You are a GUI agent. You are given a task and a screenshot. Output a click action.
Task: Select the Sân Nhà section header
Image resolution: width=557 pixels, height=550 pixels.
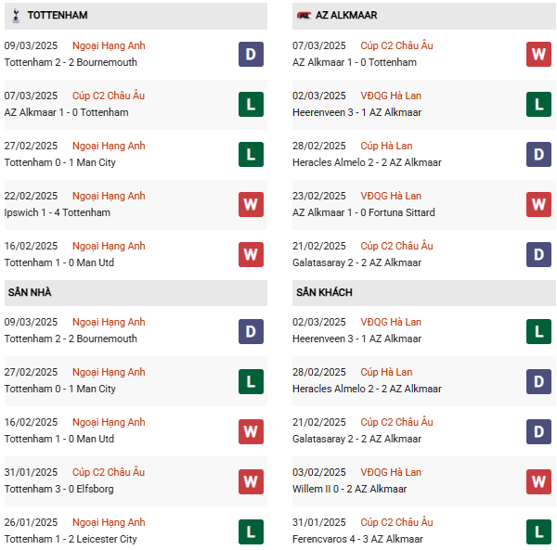(x=30, y=292)
